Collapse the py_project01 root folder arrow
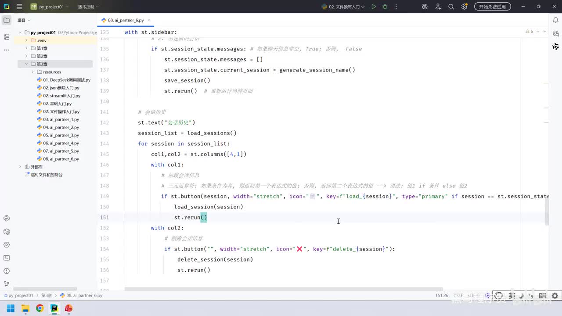Viewport: 562px width, 316px height. [20, 32]
